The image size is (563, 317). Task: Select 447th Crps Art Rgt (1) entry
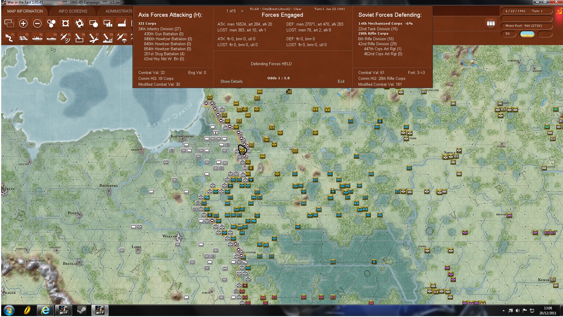[383, 49]
